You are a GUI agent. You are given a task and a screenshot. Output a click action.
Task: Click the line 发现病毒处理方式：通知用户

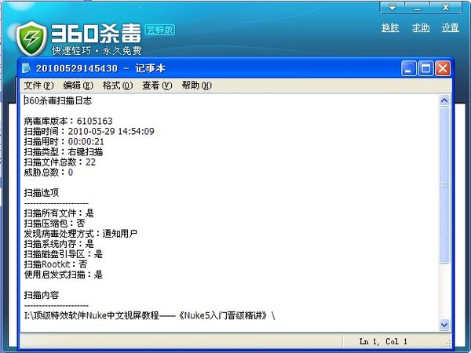[x=81, y=234]
